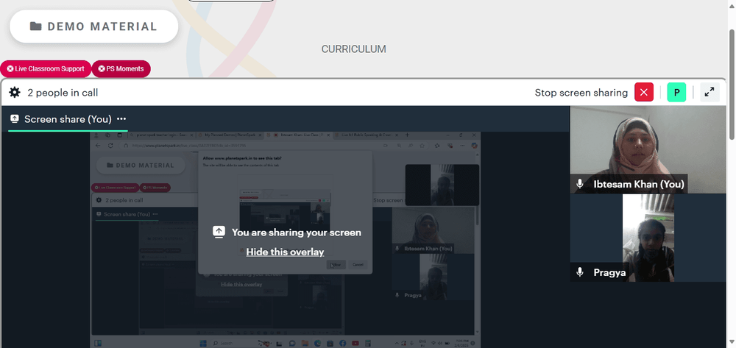Open the PS Moments pill
This screenshot has height=348, width=736.
[x=121, y=68]
